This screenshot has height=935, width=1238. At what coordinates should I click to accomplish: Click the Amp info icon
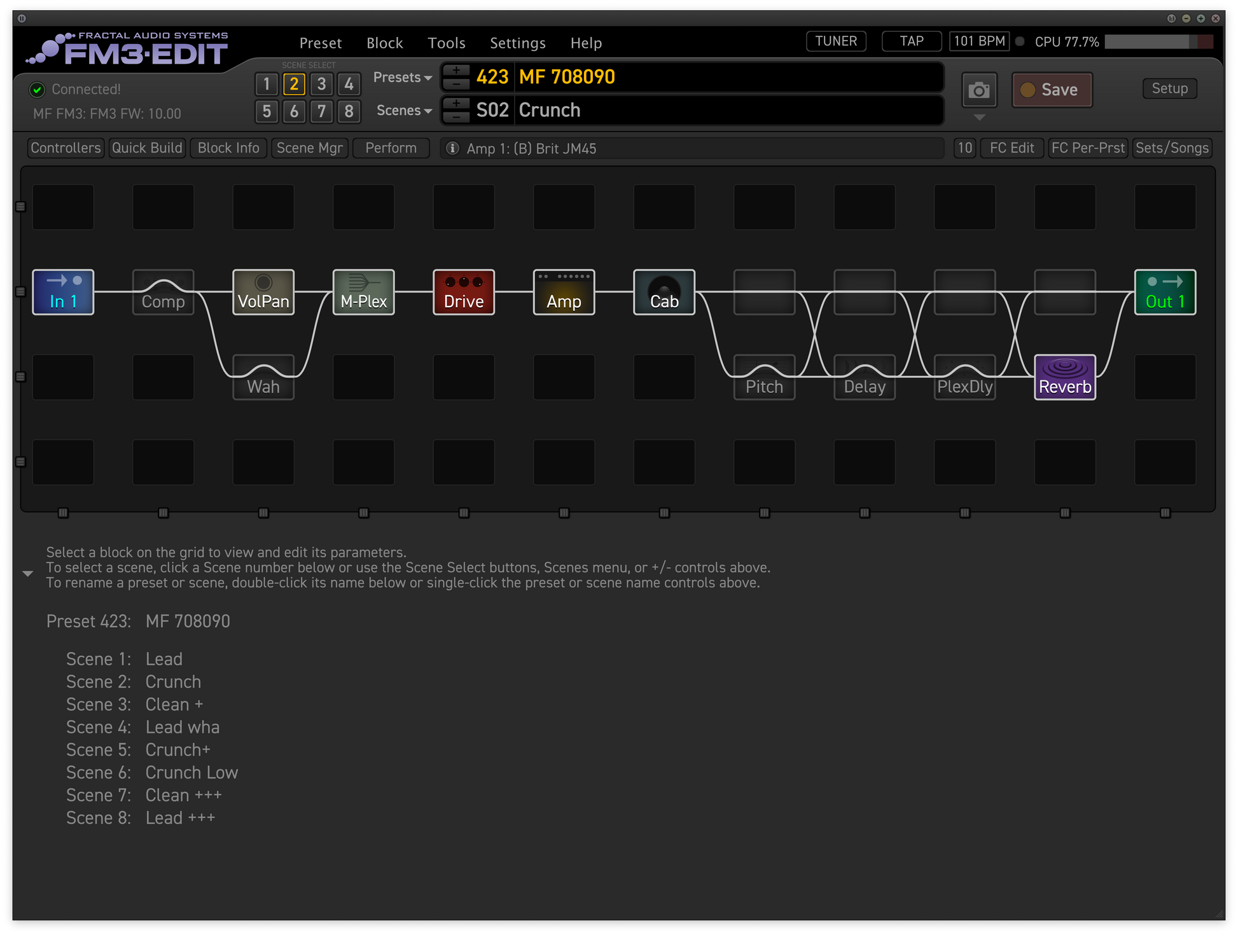tap(452, 148)
